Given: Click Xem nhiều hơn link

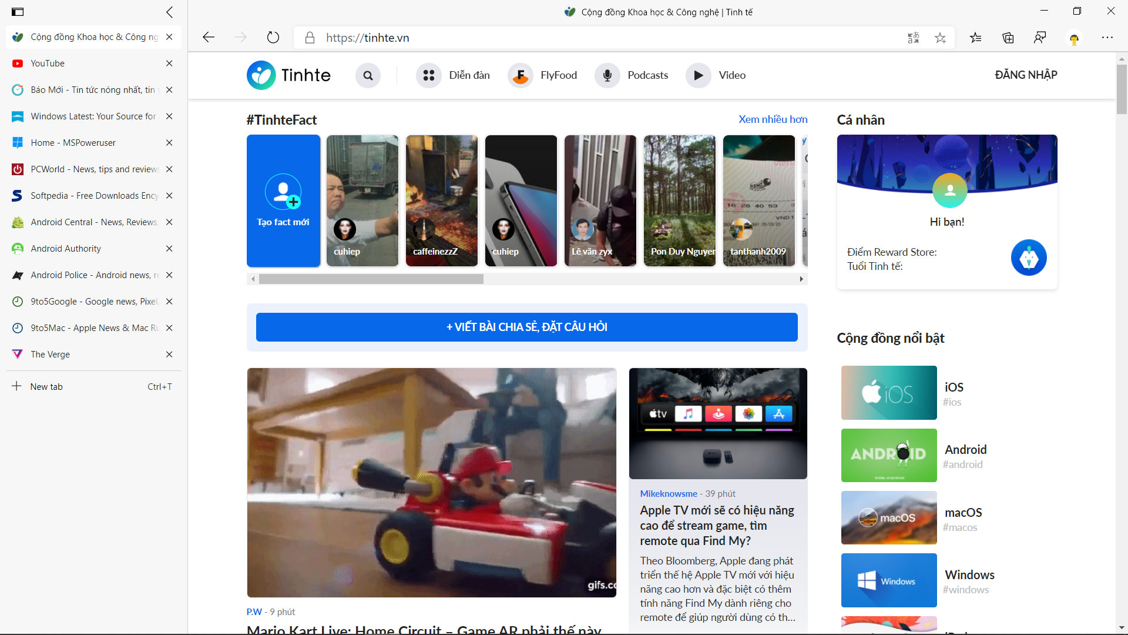Looking at the screenshot, I should click(773, 119).
